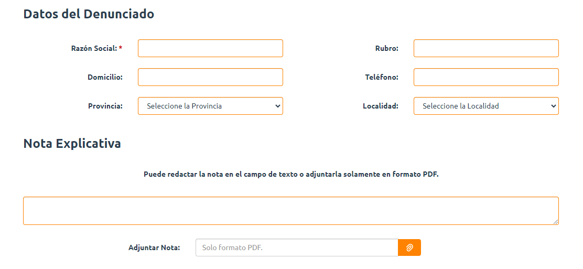
Task: Expand the Seleccione la Localidad dropdown
Action: [486, 106]
